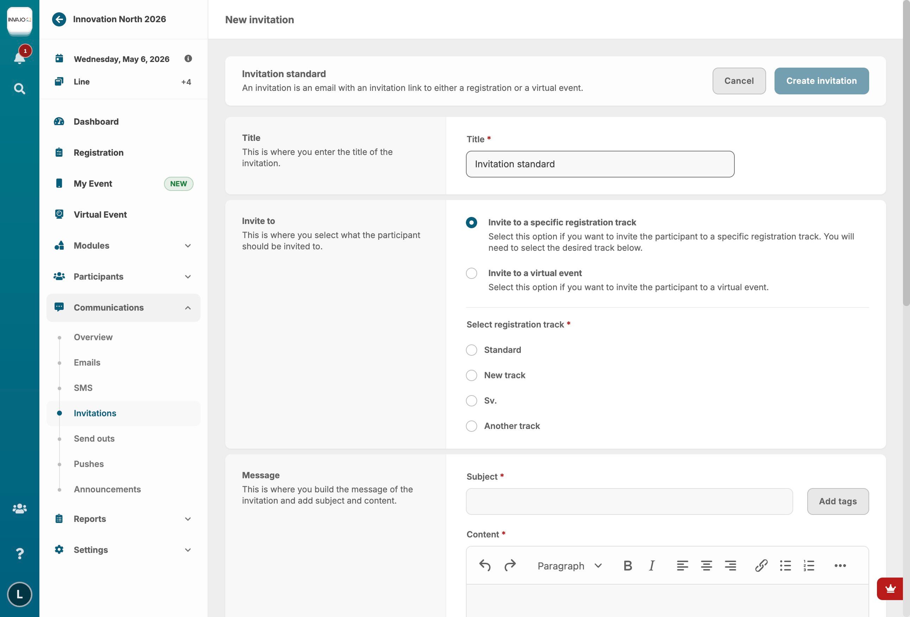
Task: Click into the Subject input field
Action: pyautogui.click(x=629, y=501)
